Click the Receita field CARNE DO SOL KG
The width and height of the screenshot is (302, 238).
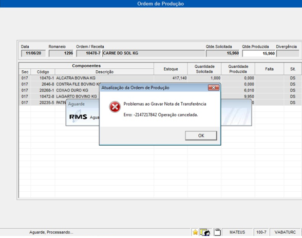(x=154, y=53)
